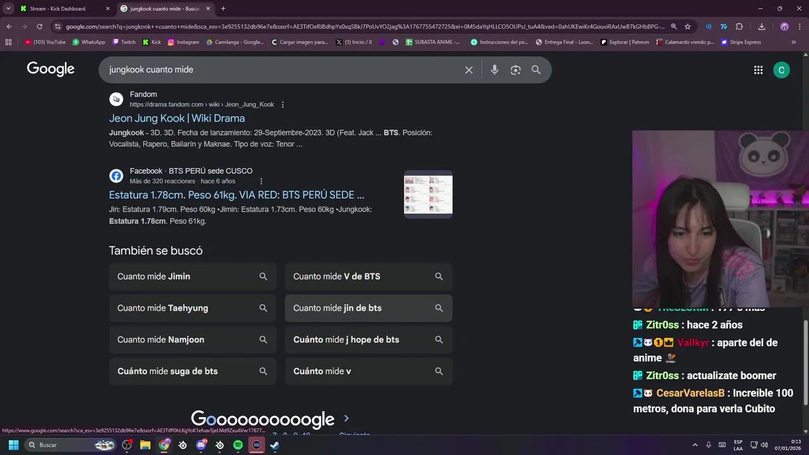Viewport: 809px width, 455px height.
Task: Search 'Cuánto mide v' suggestion
Action: [x=368, y=371]
